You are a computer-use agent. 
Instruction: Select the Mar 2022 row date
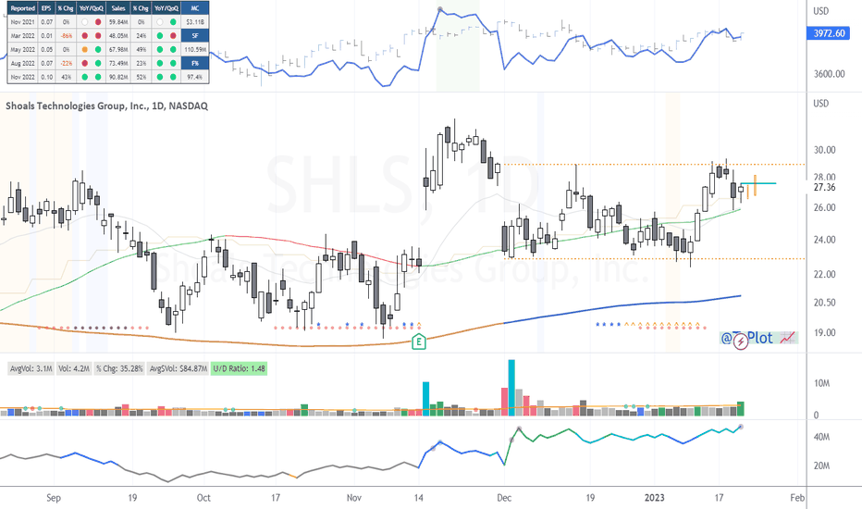coord(23,36)
